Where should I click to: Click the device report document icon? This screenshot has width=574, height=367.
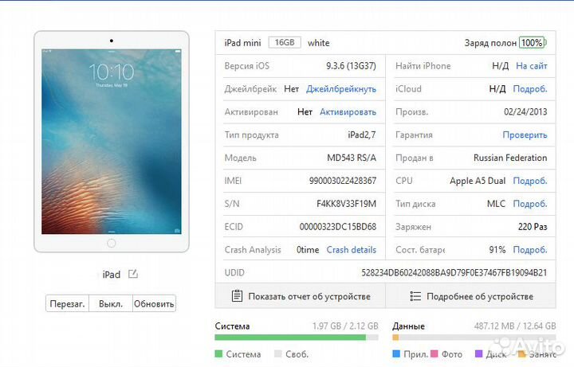pos(238,295)
